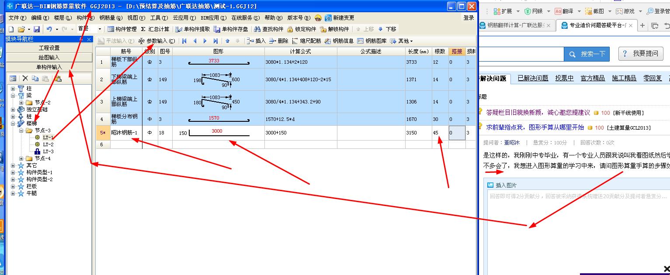Open the 其他 dropdown menu
This screenshot has height=275, width=670.
(401, 41)
